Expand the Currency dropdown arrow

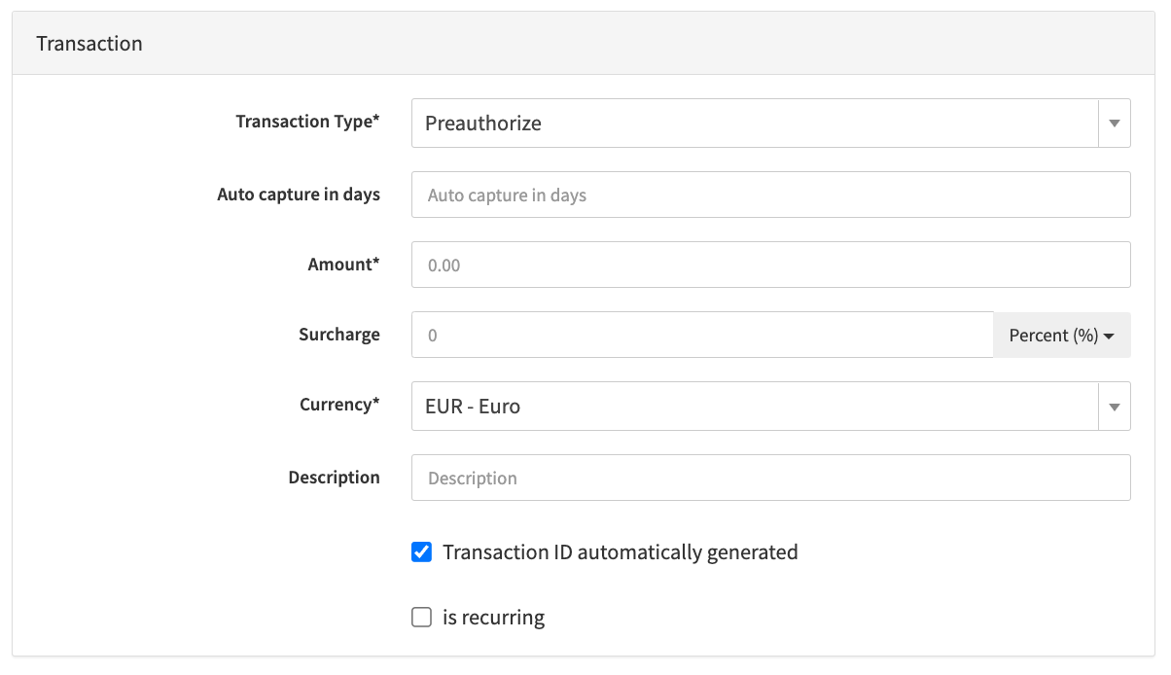[1114, 407]
